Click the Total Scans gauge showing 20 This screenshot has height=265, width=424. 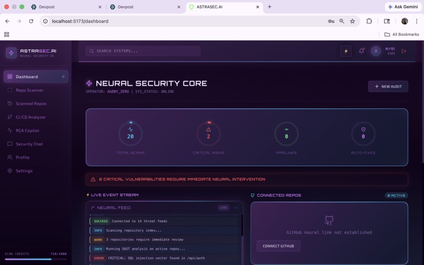[130, 134]
